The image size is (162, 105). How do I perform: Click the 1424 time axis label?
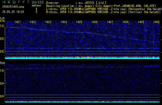point(64,22)
